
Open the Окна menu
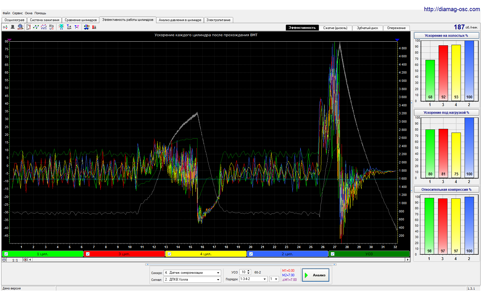29,13
